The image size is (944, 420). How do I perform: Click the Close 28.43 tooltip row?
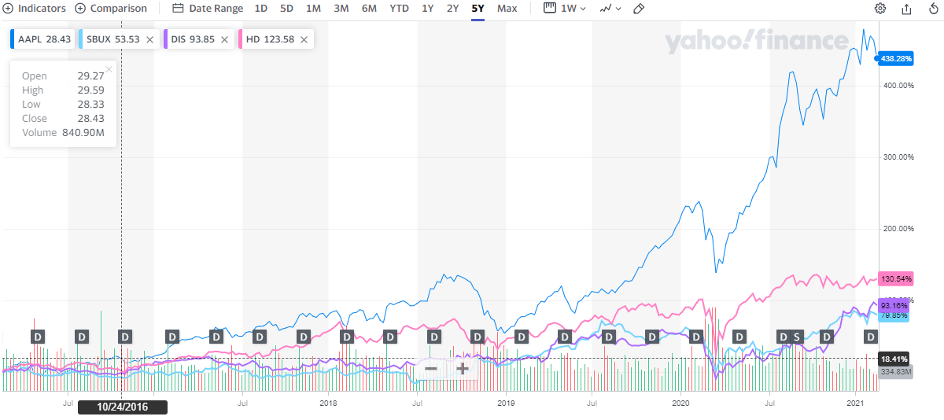63,119
